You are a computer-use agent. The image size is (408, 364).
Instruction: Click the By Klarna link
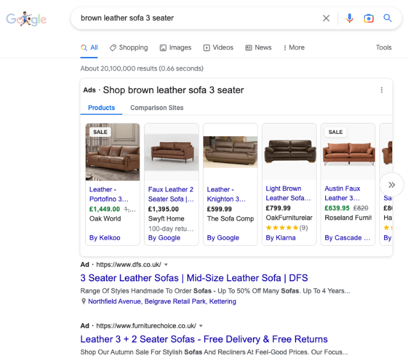point(280,238)
